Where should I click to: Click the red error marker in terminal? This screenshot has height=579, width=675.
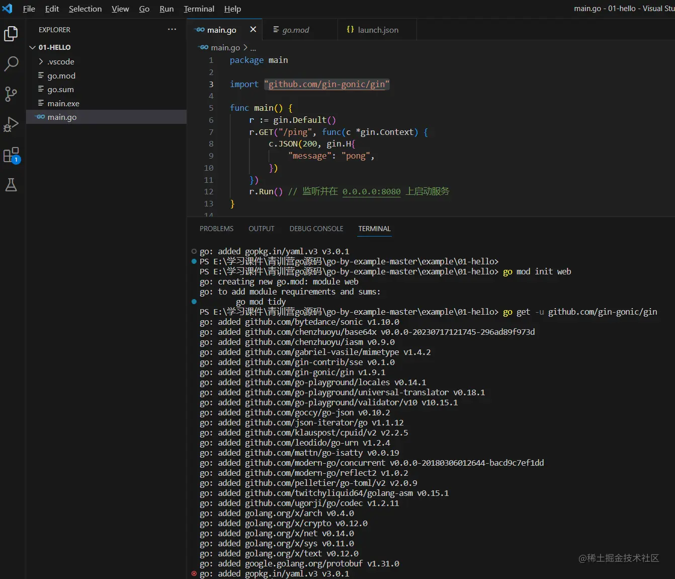click(x=194, y=573)
